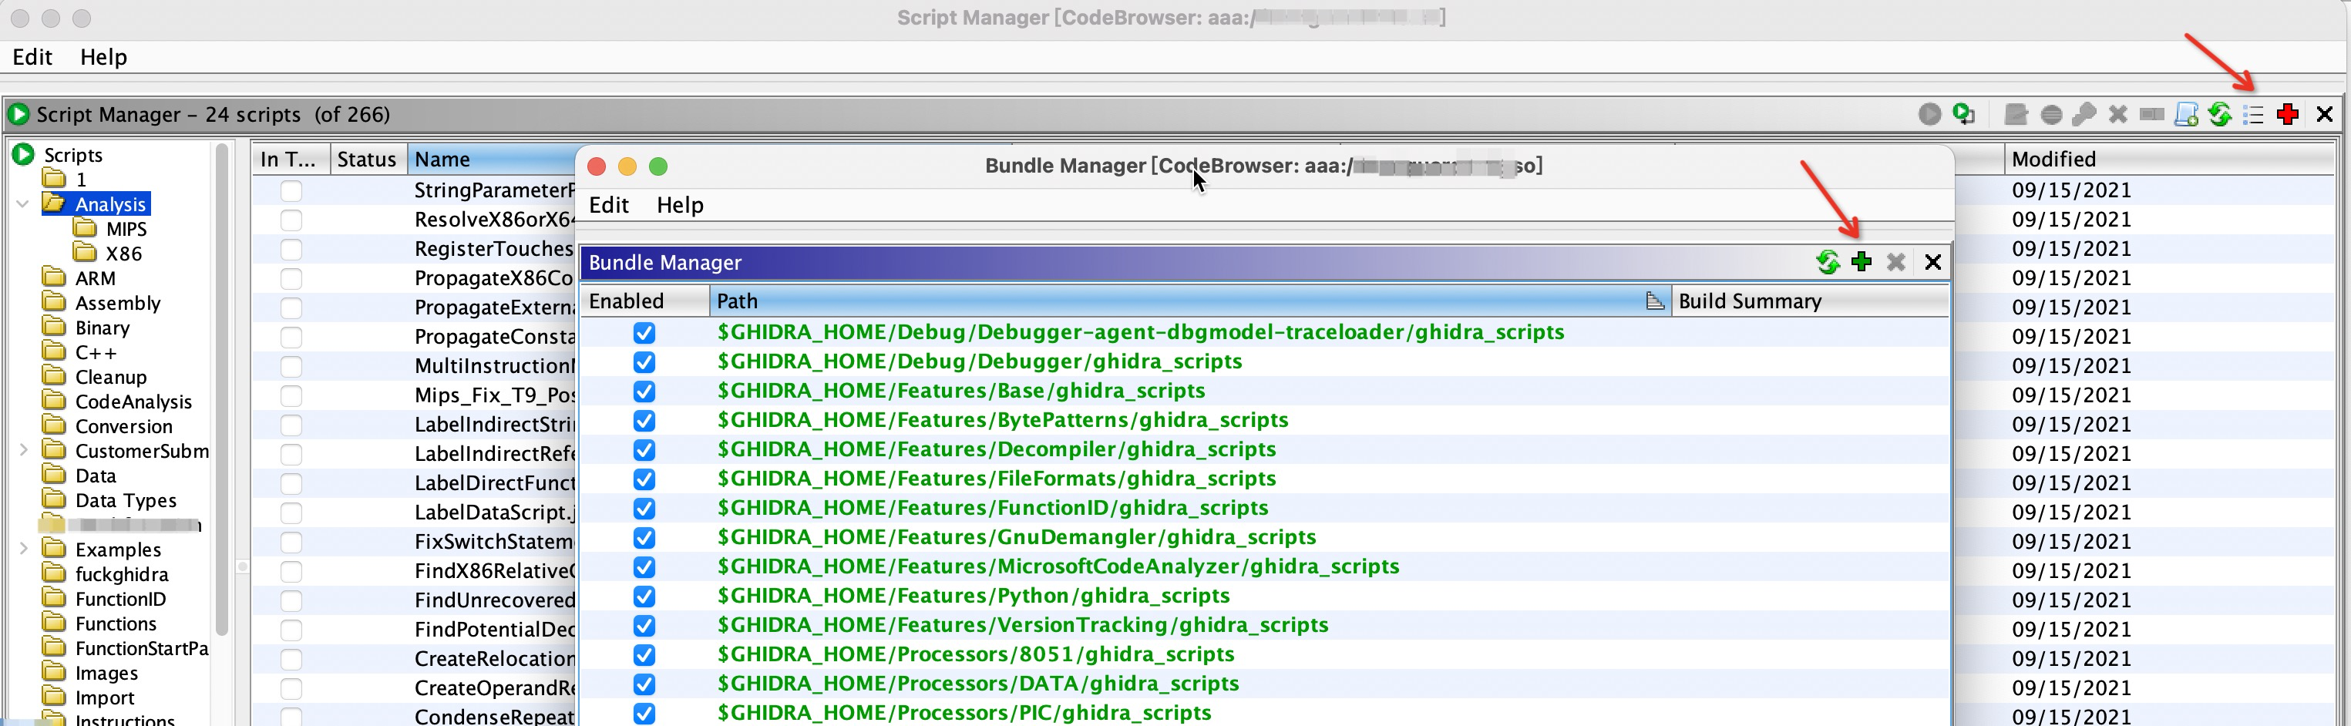
Task: Open the Edit menu in Script Manager
Action: pos(32,58)
